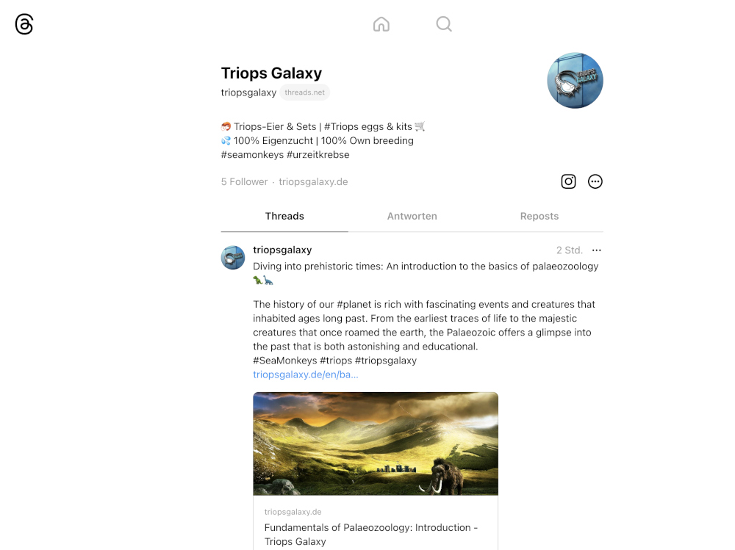Viewport: 735px width, 550px height.
Task: Open the mammoth landscape preview image
Action: click(376, 444)
